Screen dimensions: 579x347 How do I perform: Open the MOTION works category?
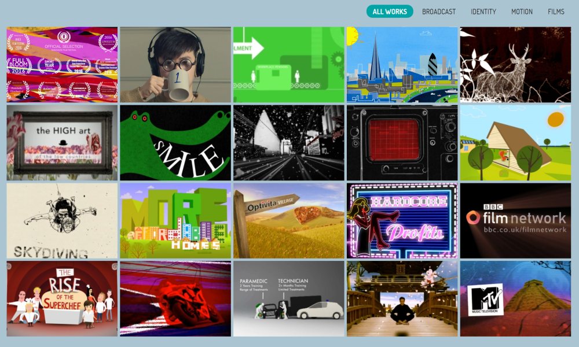(x=522, y=11)
